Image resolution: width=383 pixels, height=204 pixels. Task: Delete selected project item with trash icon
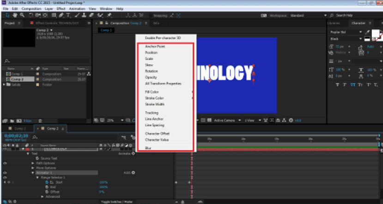click(x=40, y=121)
